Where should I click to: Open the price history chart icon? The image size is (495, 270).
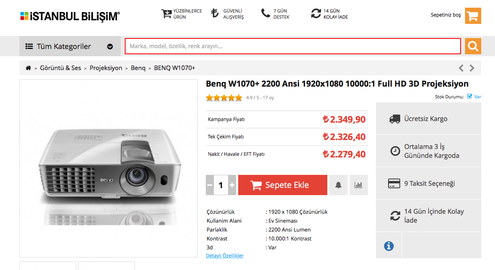[358, 185]
